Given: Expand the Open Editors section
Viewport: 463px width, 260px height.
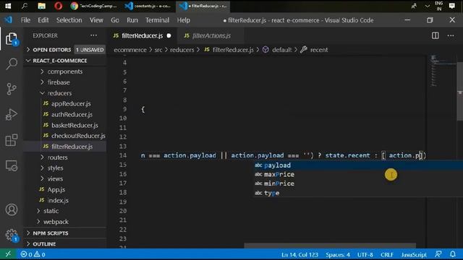Looking at the screenshot, I should 65,50.
